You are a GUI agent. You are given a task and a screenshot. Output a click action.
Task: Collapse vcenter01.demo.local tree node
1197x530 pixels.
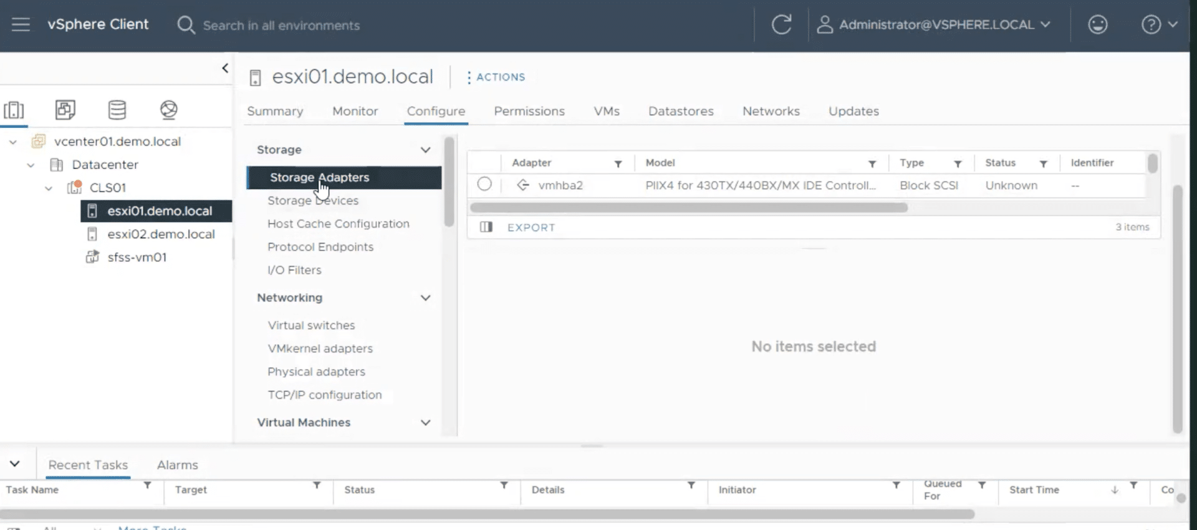(x=12, y=142)
